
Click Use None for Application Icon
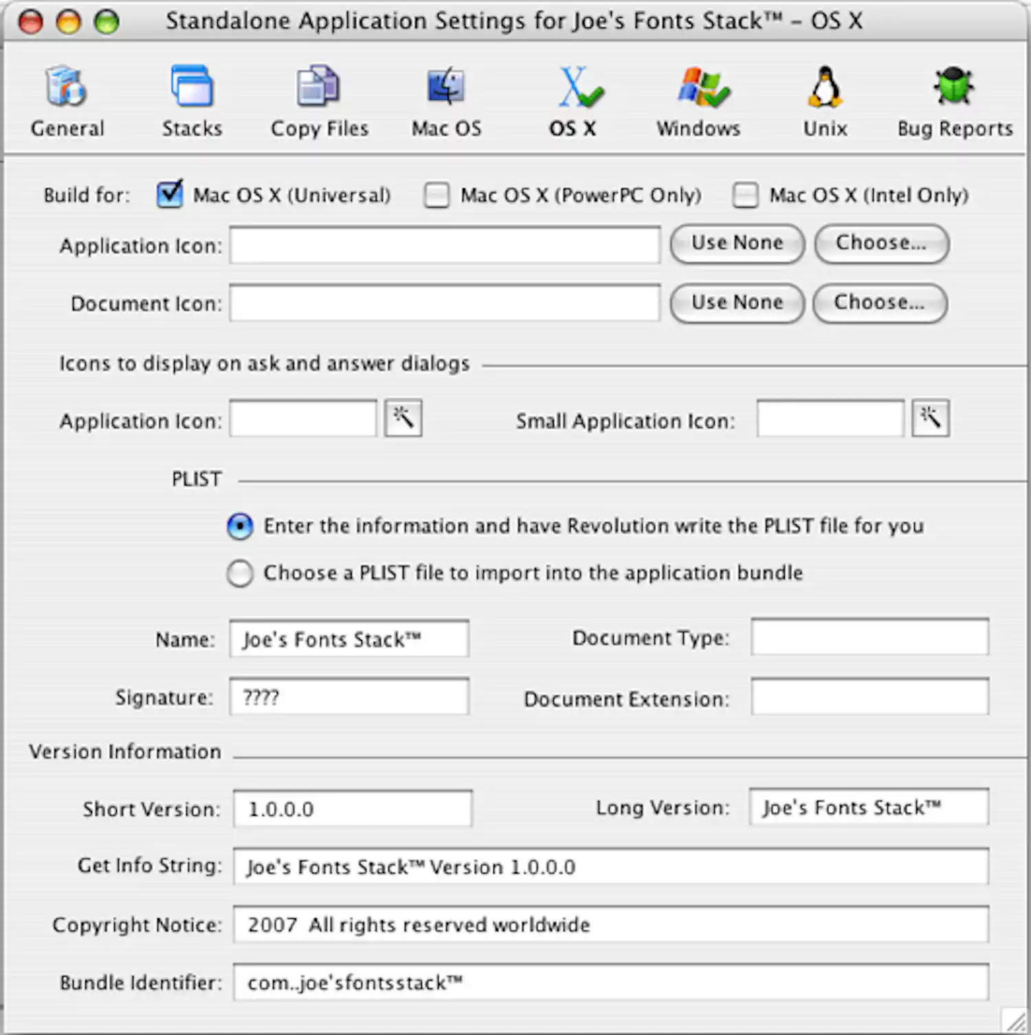(736, 244)
